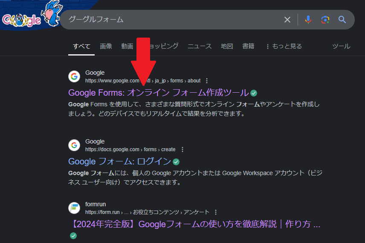This screenshot has height=243, width=365.
Task: Switch to the 画像 tab
Action: tap(106, 46)
